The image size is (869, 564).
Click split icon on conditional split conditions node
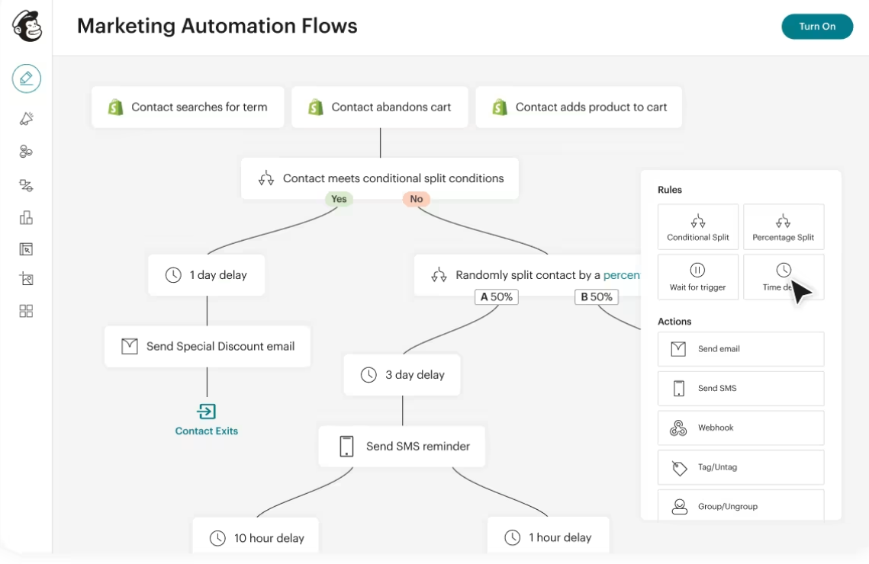pos(266,178)
